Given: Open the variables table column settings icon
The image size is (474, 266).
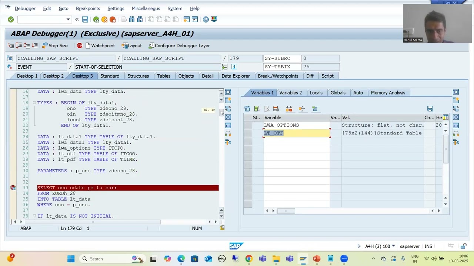Looking at the screenshot, I should [x=445, y=117].
